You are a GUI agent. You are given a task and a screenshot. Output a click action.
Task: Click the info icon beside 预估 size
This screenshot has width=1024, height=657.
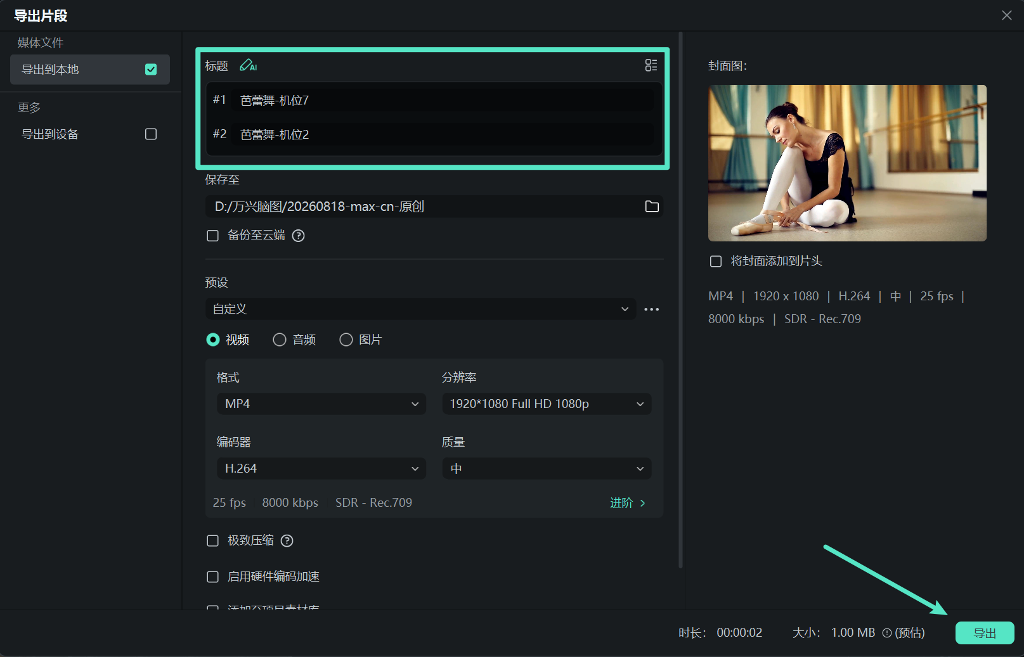point(887,633)
